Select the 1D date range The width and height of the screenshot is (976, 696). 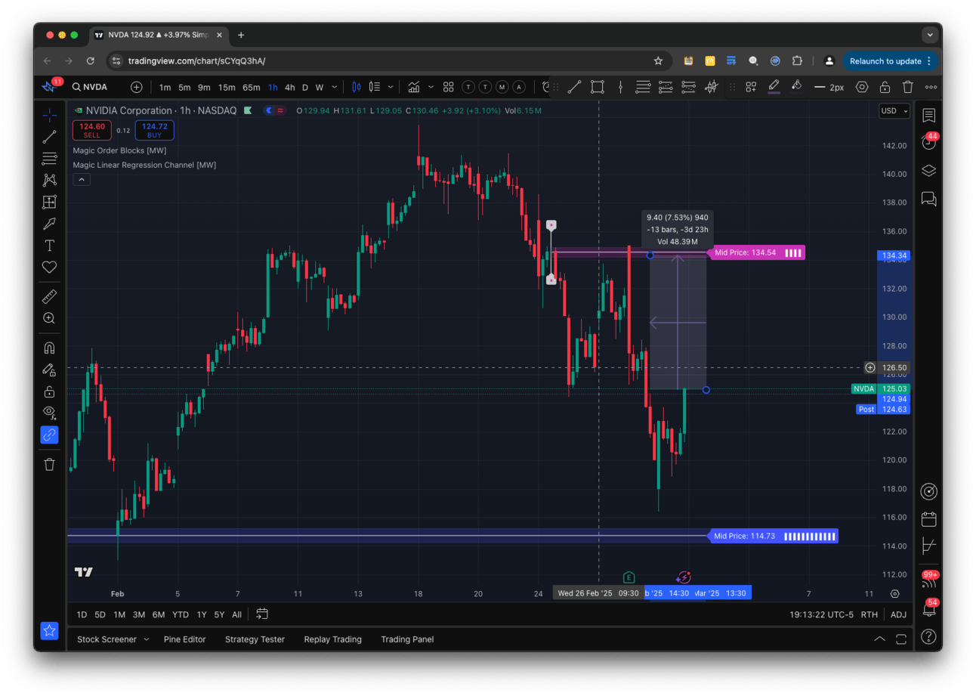click(82, 614)
